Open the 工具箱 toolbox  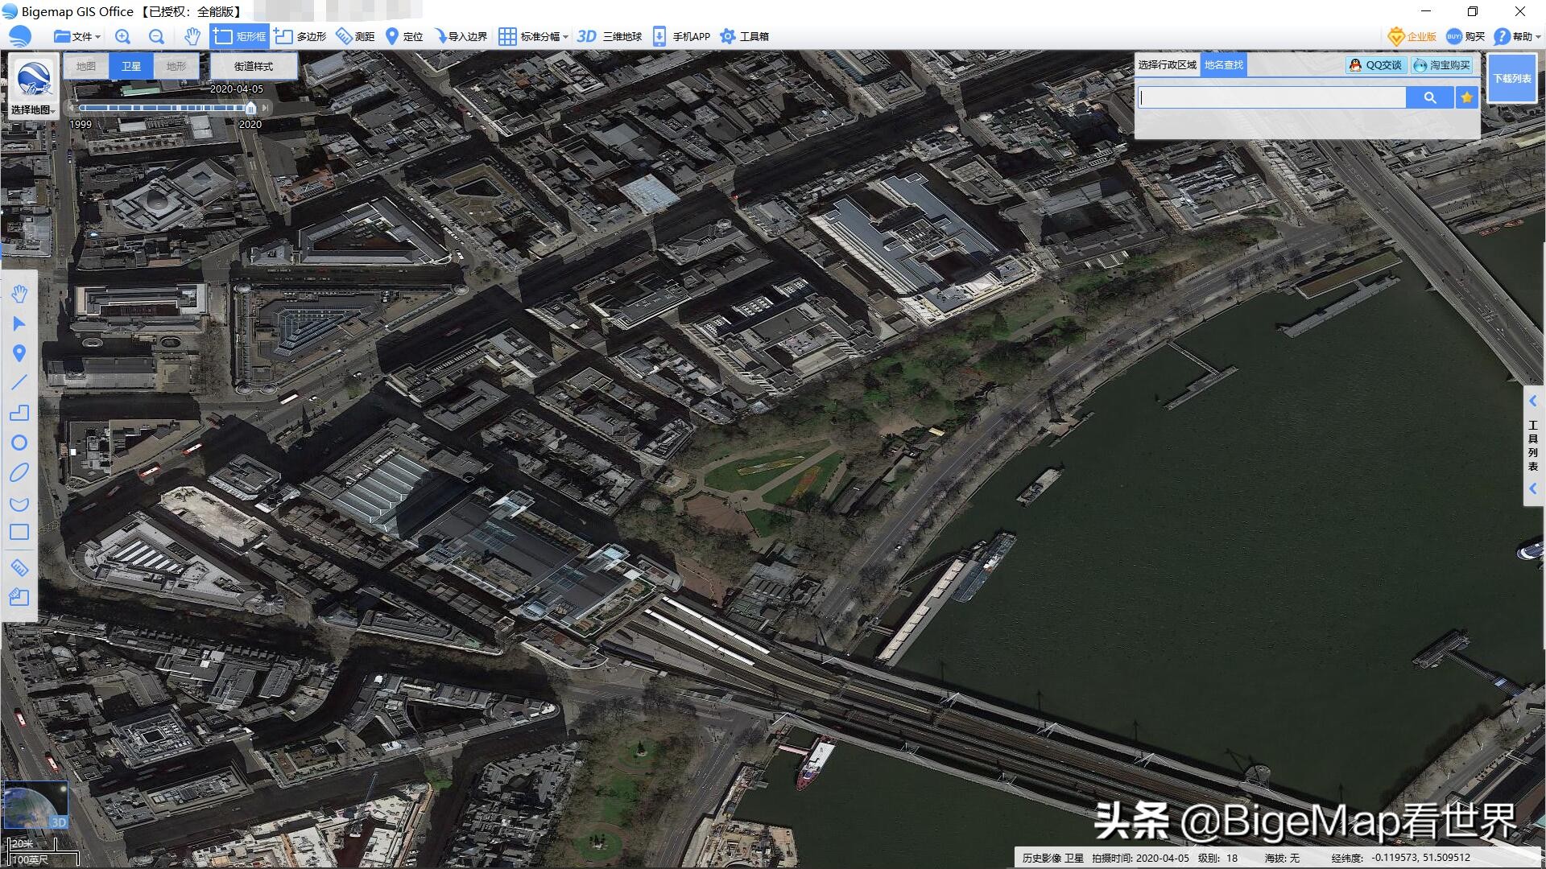[x=744, y=36]
